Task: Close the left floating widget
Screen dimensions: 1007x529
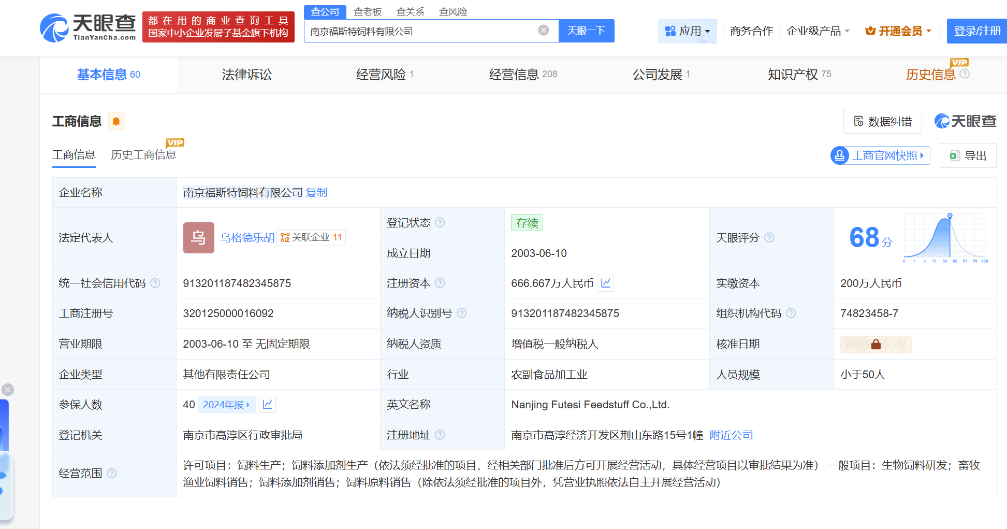Action: tap(8, 390)
